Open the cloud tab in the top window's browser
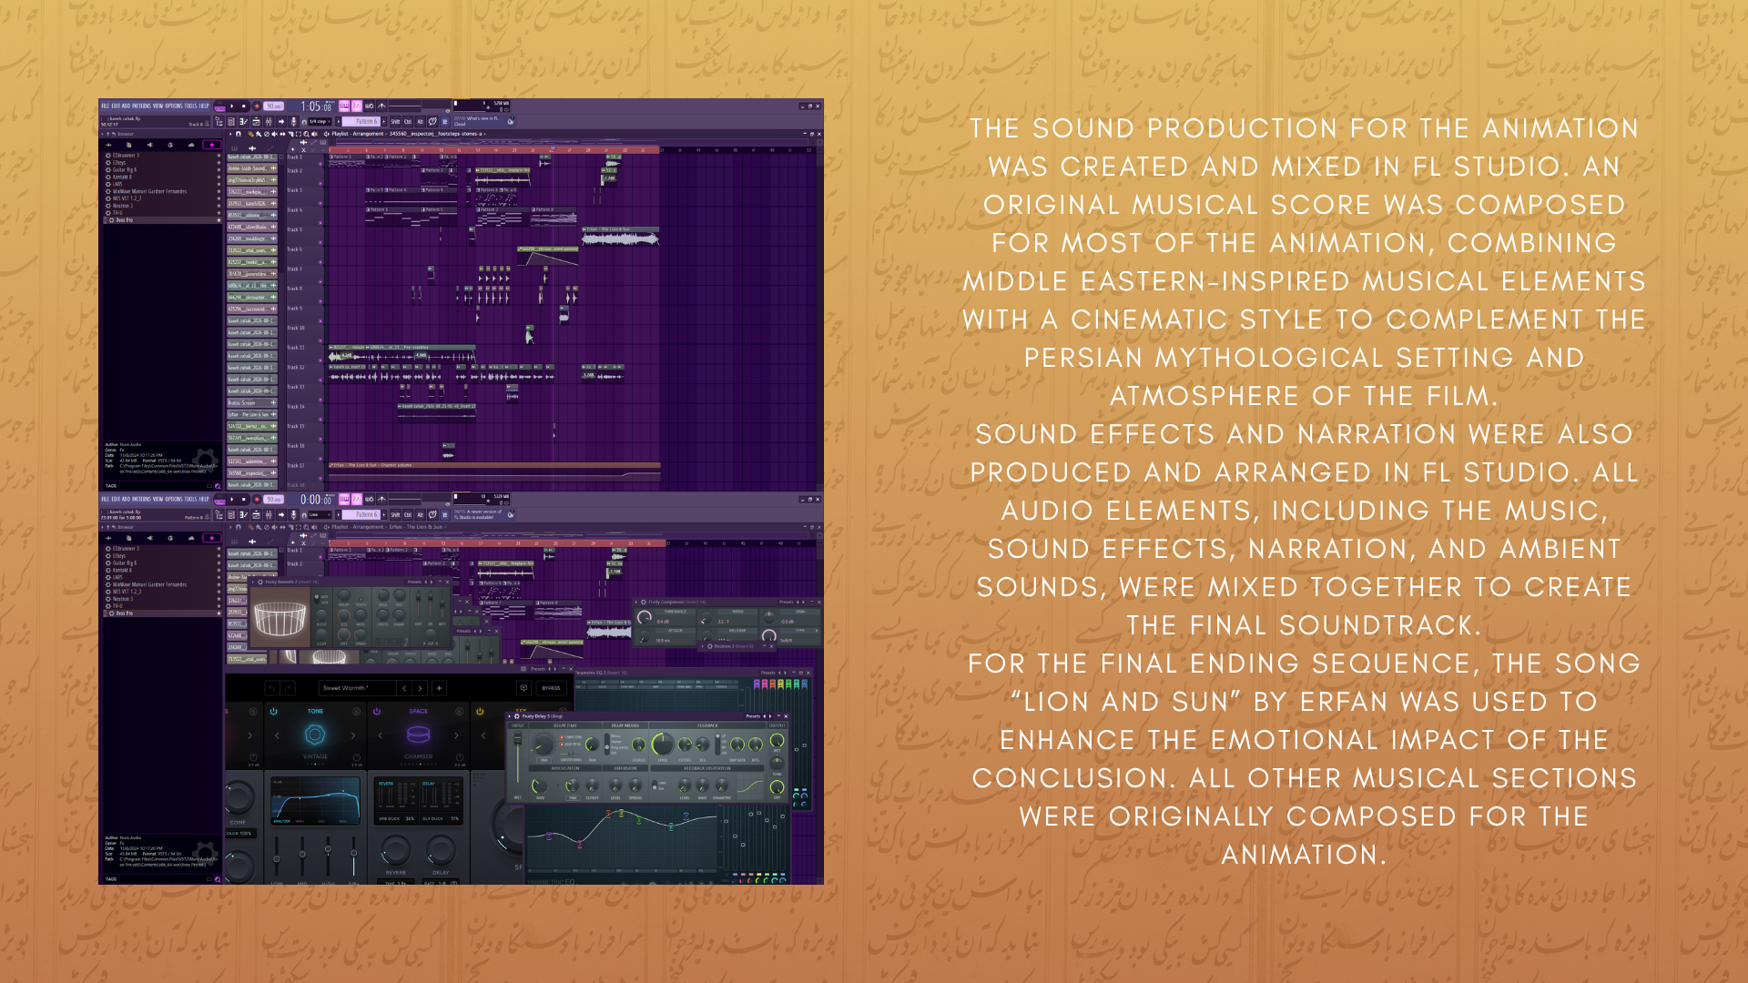Image resolution: width=1748 pixels, height=983 pixels. (191, 145)
